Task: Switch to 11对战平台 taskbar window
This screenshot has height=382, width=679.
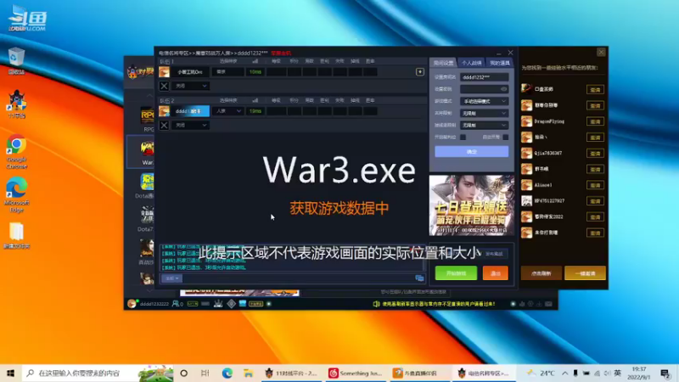Action: click(x=291, y=373)
